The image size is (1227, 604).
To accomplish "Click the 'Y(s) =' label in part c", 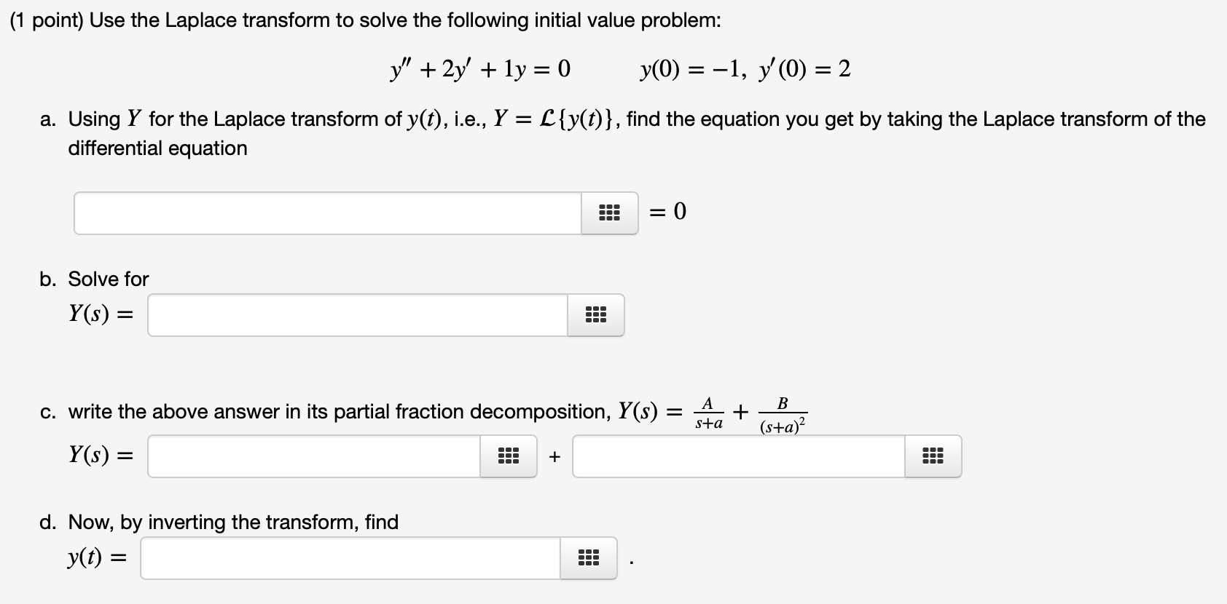I will tap(100, 455).
